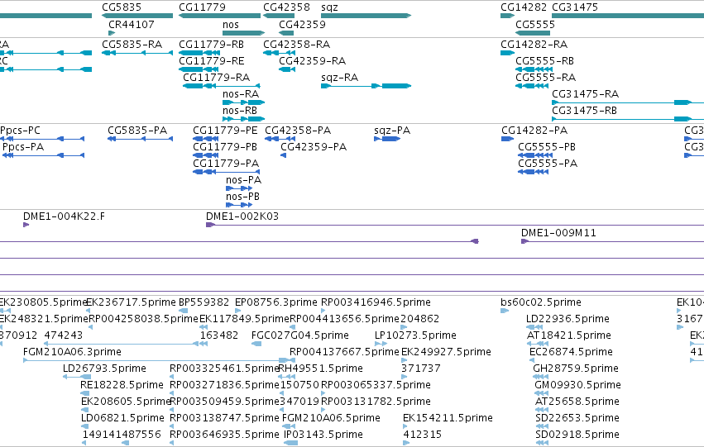The width and height of the screenshot is (704, 447).
Task: Click the nos-PB protein label
Action: click(242, 197)
